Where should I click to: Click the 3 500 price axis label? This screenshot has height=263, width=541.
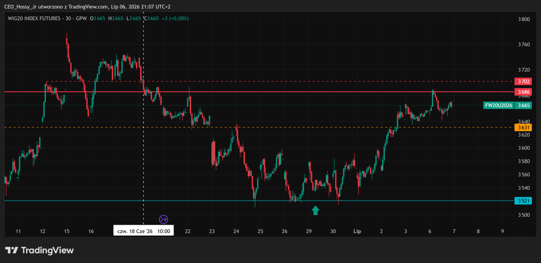click(x=524, y=215)
